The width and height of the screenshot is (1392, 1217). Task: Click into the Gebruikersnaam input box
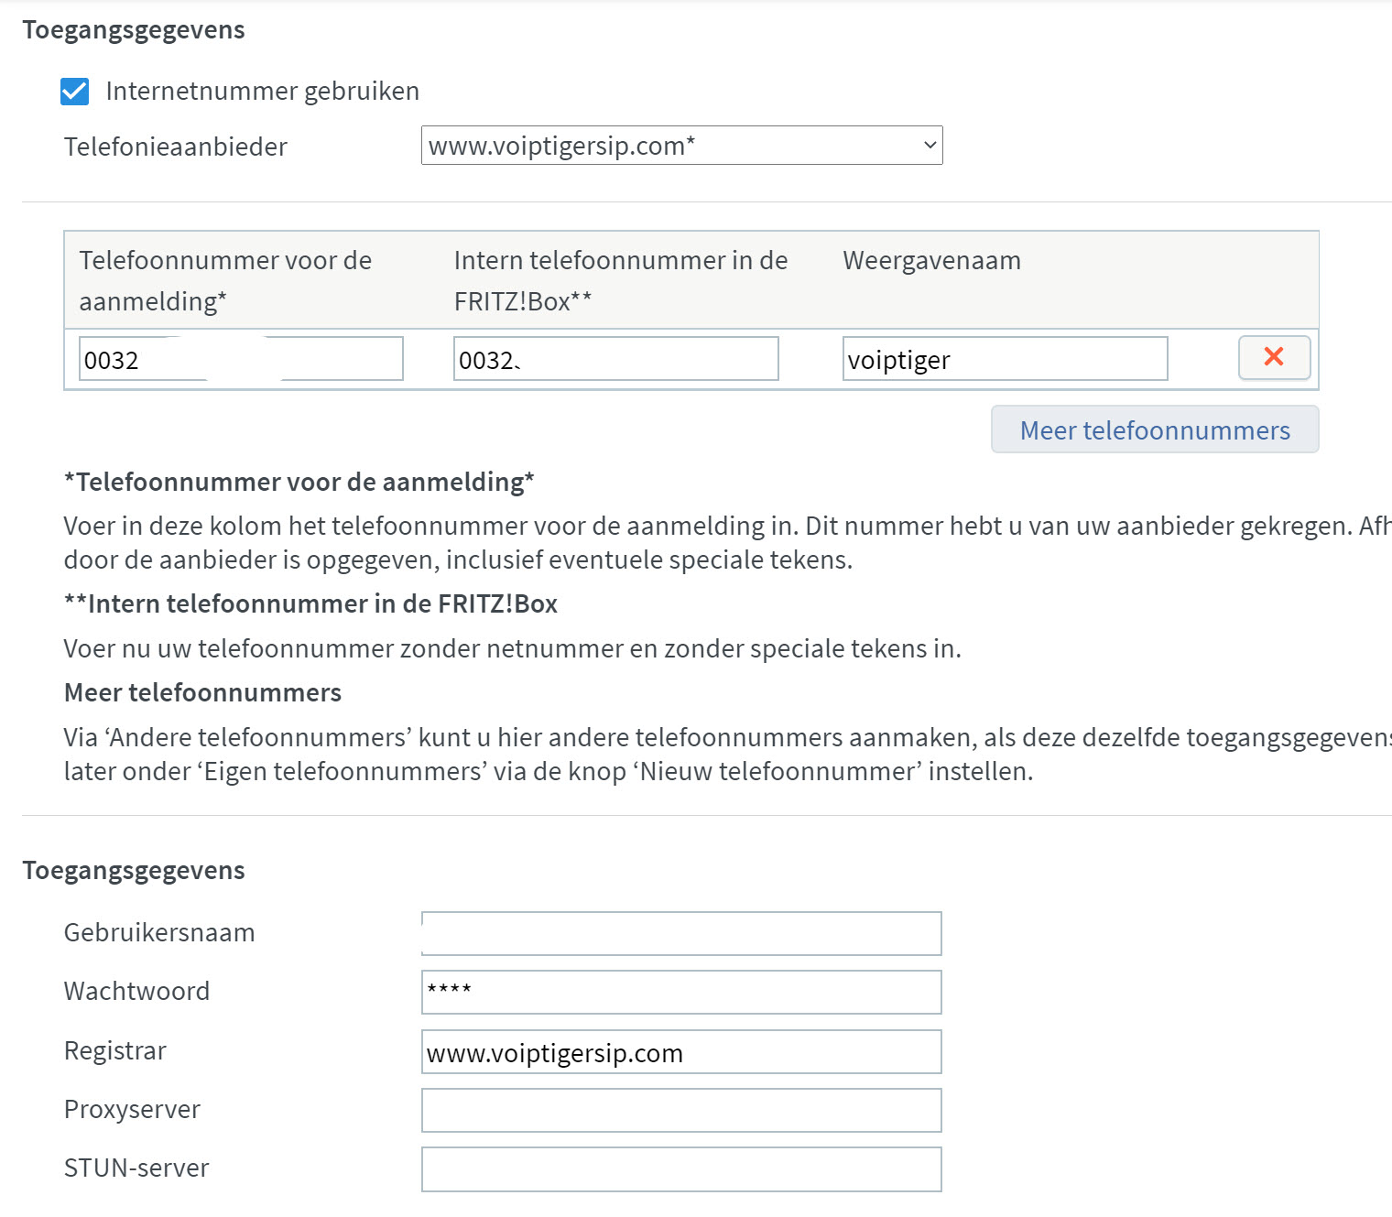coord(680,933)
